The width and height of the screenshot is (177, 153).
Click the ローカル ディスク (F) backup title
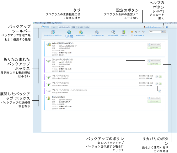point(60,59)
